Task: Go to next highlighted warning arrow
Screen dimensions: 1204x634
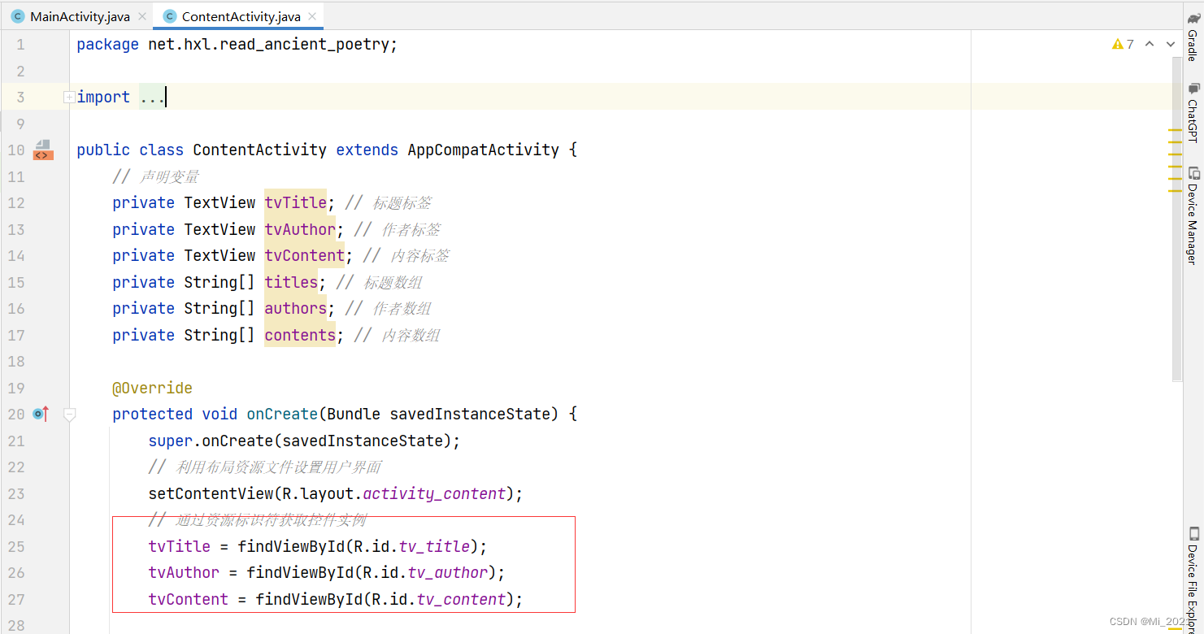Action: [1171, 44]
